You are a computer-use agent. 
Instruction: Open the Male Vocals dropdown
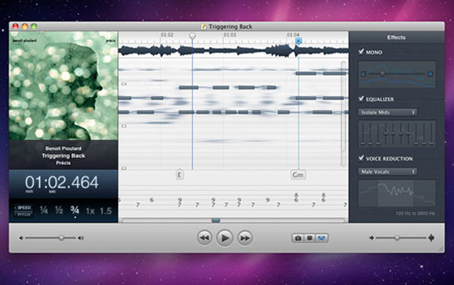point(387,171)
